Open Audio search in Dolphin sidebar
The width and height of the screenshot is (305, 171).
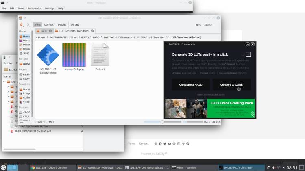25,97
